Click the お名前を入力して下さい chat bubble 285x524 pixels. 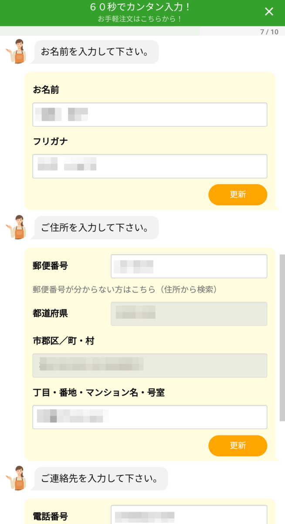[x=96, y=52]
